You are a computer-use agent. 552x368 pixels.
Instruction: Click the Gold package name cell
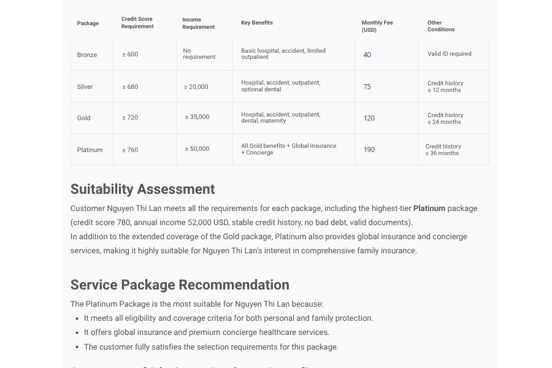(x=84, y=118)
